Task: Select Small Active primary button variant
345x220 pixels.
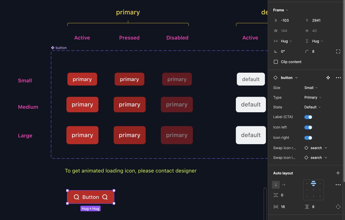Action: (82, 79)
